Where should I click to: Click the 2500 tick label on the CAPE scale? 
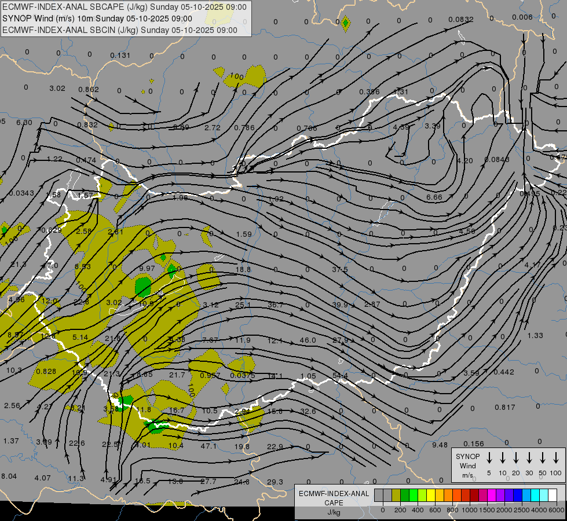coord(522,510)
